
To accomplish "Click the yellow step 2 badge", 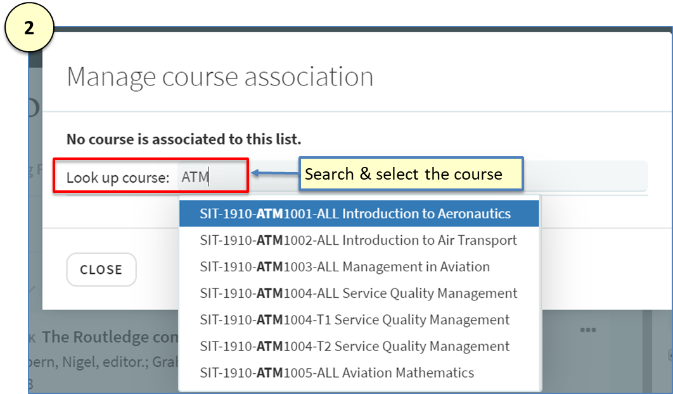I will [x=29, y=28].
